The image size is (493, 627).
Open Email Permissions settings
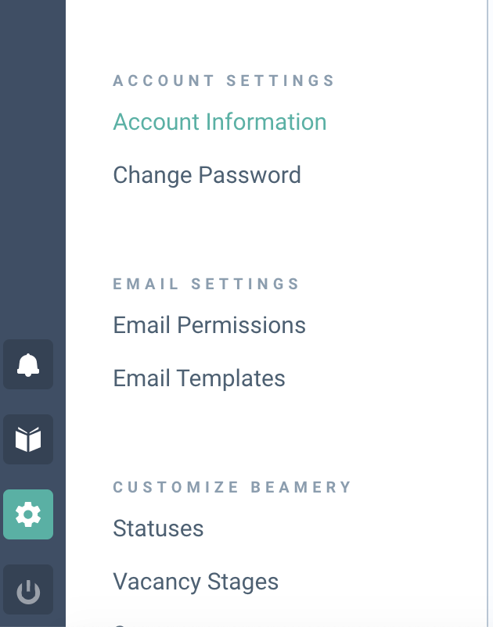pyautogui.click(x=209, y=324)
